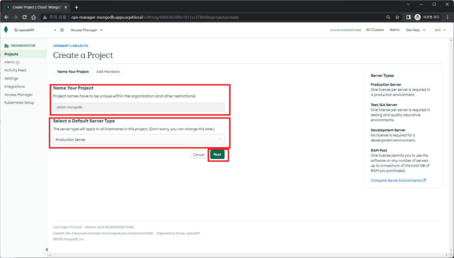Select the Name Your Project step tab

click(x=73, y=71)
